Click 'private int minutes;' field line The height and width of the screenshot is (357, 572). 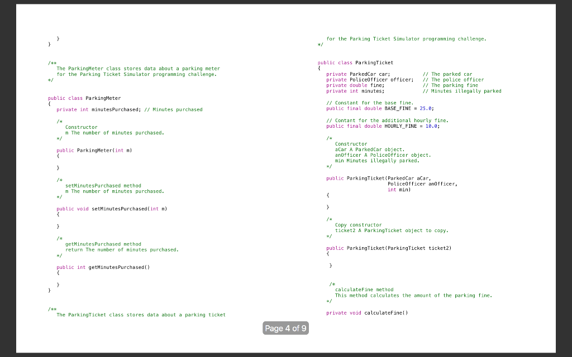coord(355,91)
